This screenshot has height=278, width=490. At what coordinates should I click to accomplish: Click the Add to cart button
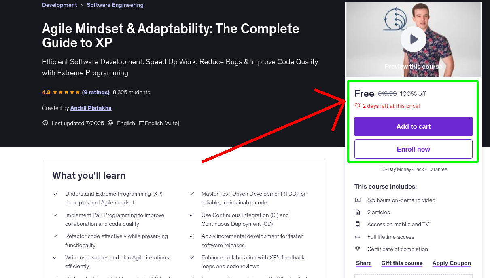click(x=413, y=126)
